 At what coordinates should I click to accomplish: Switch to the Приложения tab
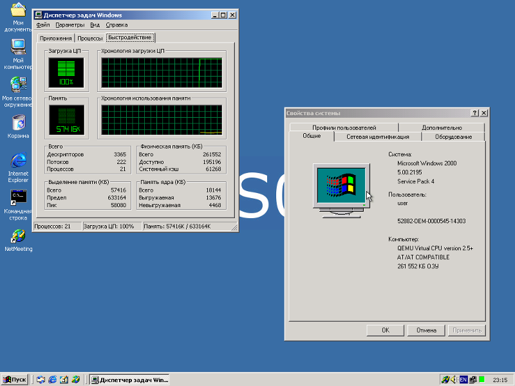(55, 39)
